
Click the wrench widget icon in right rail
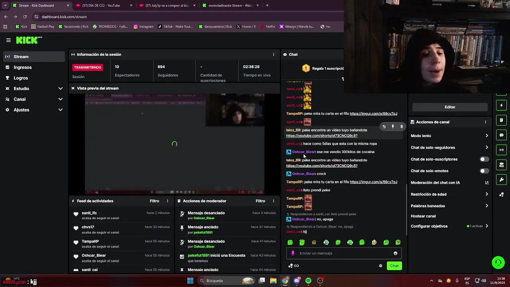[501, 180]
